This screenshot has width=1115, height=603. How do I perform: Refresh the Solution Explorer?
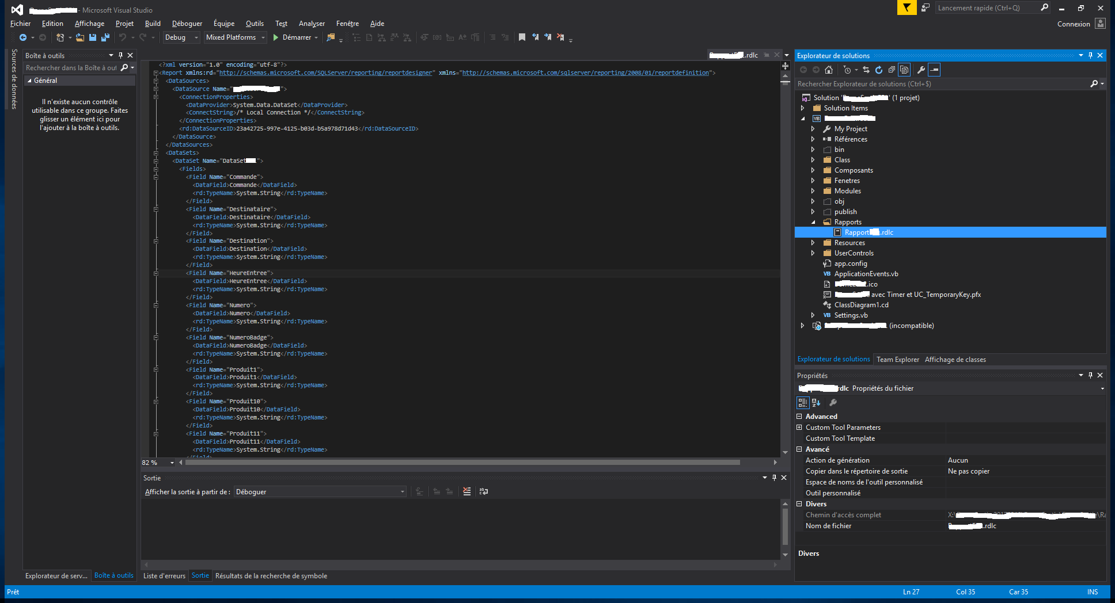point(879,70)
